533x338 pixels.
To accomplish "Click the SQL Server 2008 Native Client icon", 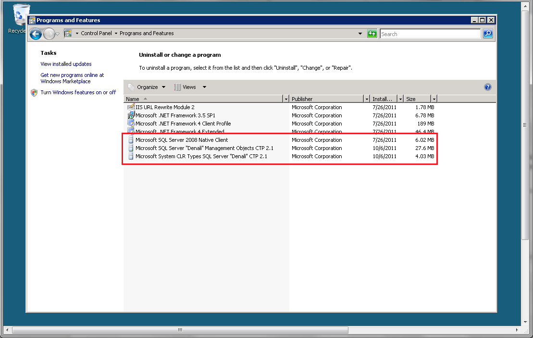I will 131,140.
